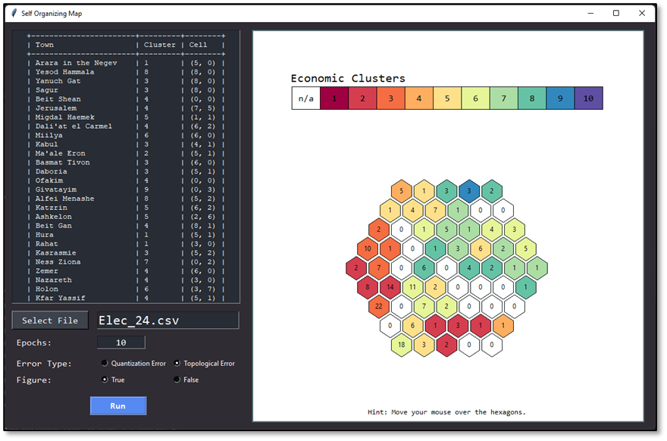Click the 'Cluster' column header
Screen dimensions: 667x441
[x=159, y=45]
